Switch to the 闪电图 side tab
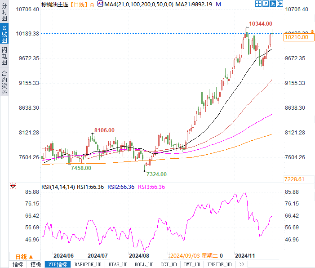The image size is (315, 268). click(4, 57)
